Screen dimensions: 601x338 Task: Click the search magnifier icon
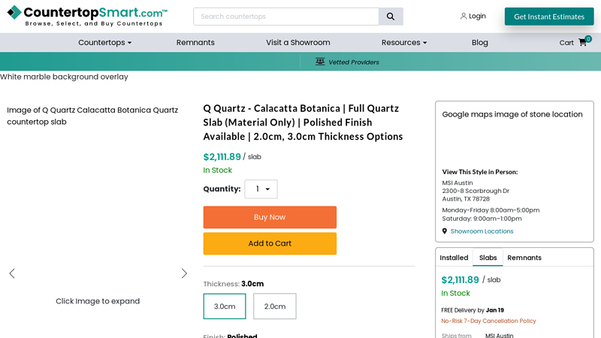pos(391,17)
